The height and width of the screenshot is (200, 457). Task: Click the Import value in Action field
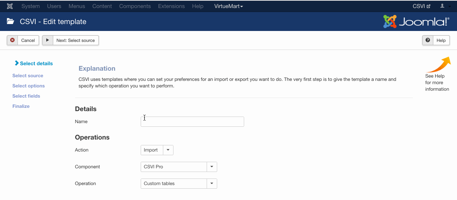click(151, 150)
